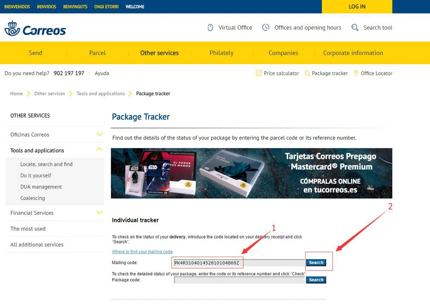430x305 pixels.
Task: Click the Package tracker breadcrumb text
Action: (x=153, y=94)
